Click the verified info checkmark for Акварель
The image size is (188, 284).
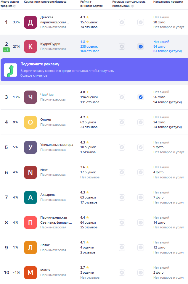(x=141, y=197)
